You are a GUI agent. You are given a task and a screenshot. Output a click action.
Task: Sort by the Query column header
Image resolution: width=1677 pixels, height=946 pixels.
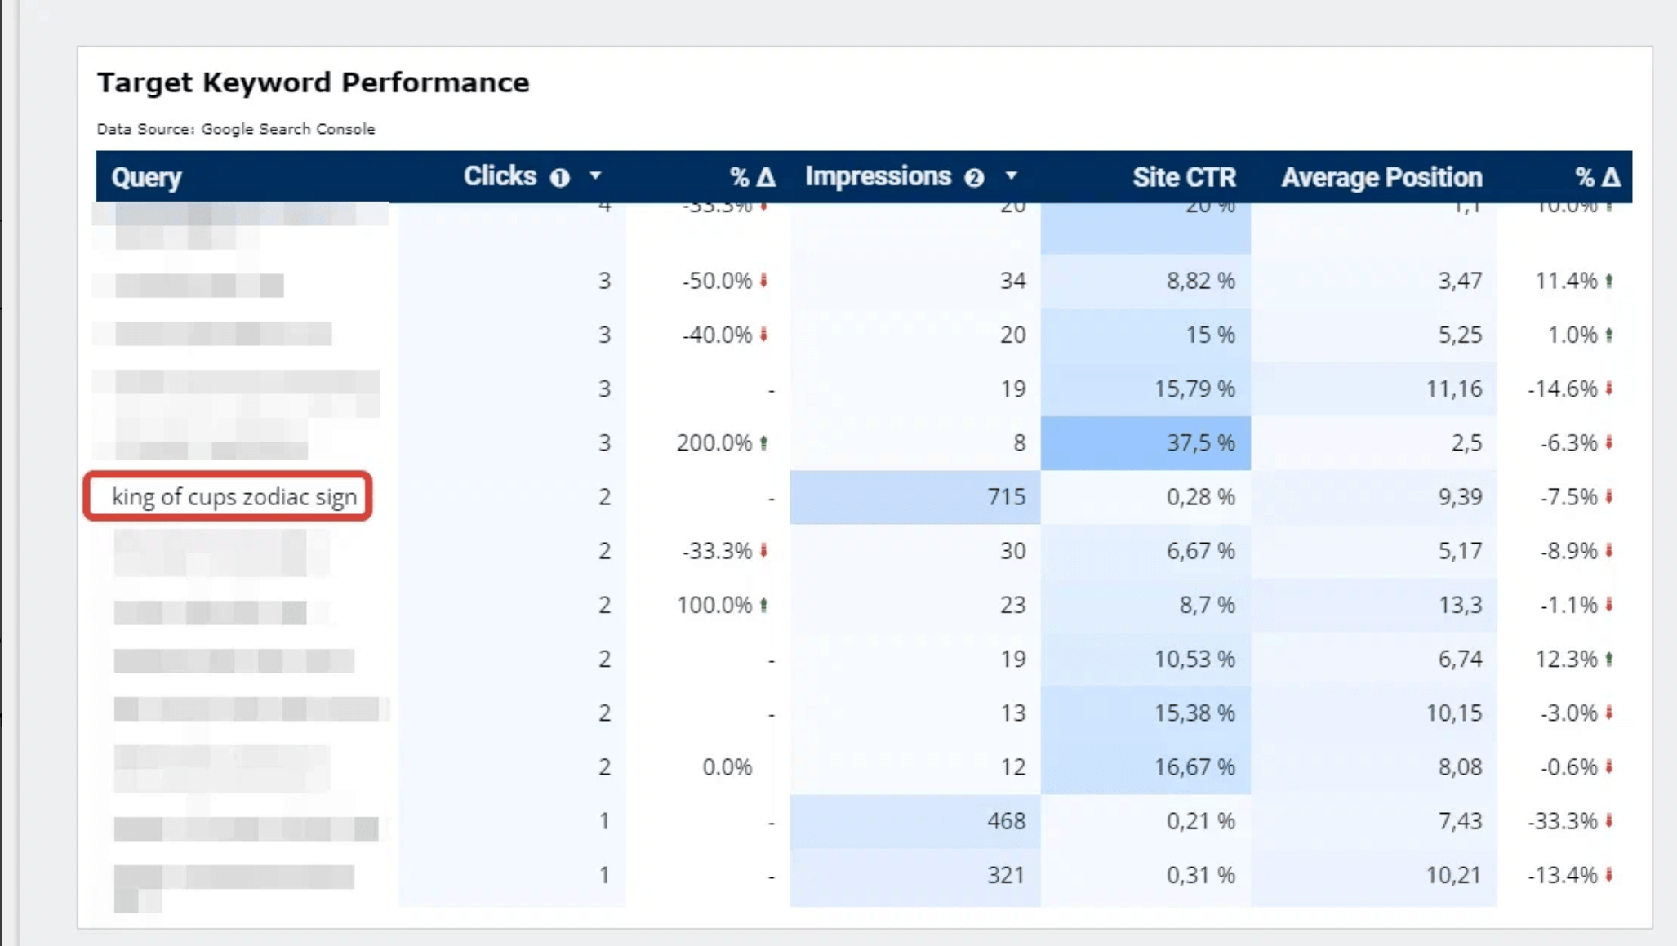[x=146, y=177]
